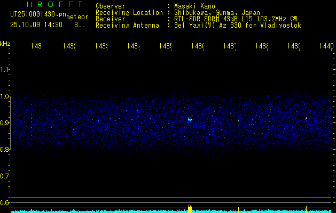Select the timestamp 25.10.09 14:30
This screenshot has width=336, height=213.
point(36,25)
